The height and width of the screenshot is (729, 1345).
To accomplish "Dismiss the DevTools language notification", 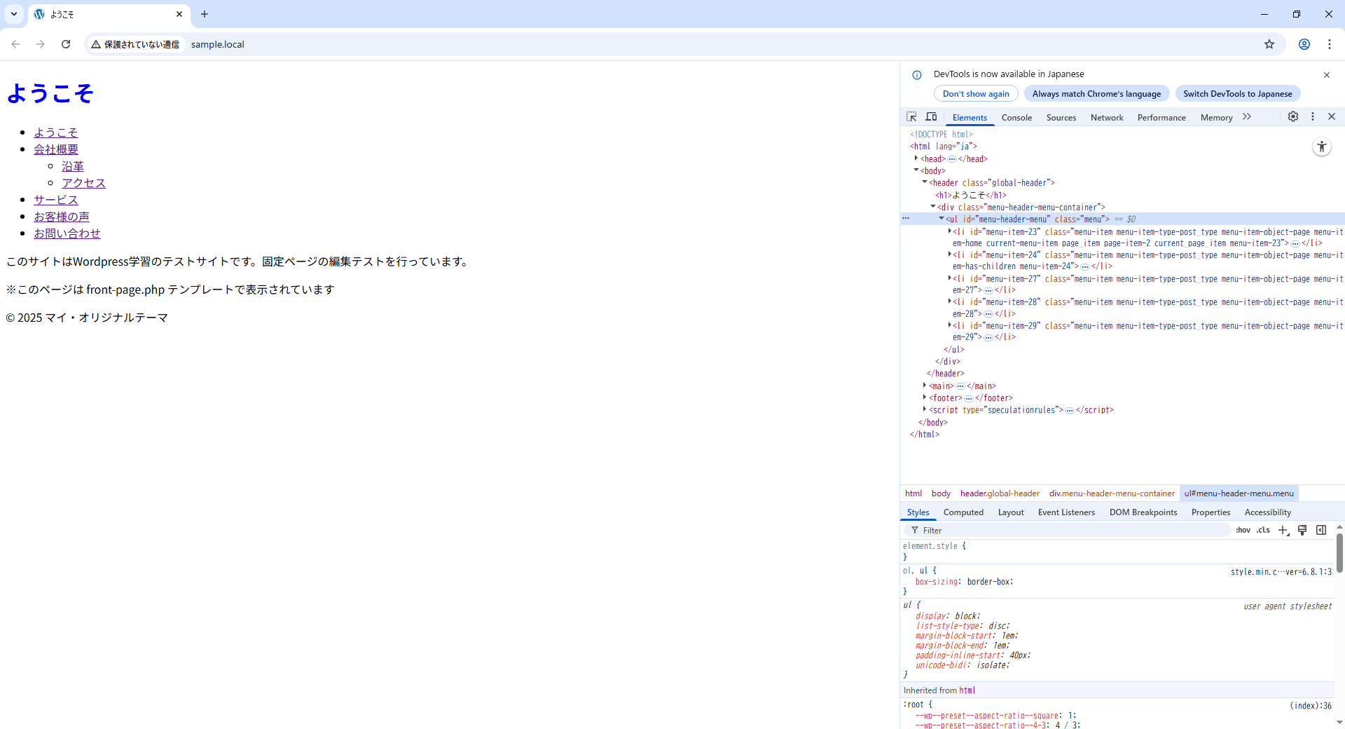I will point(1327,75).
